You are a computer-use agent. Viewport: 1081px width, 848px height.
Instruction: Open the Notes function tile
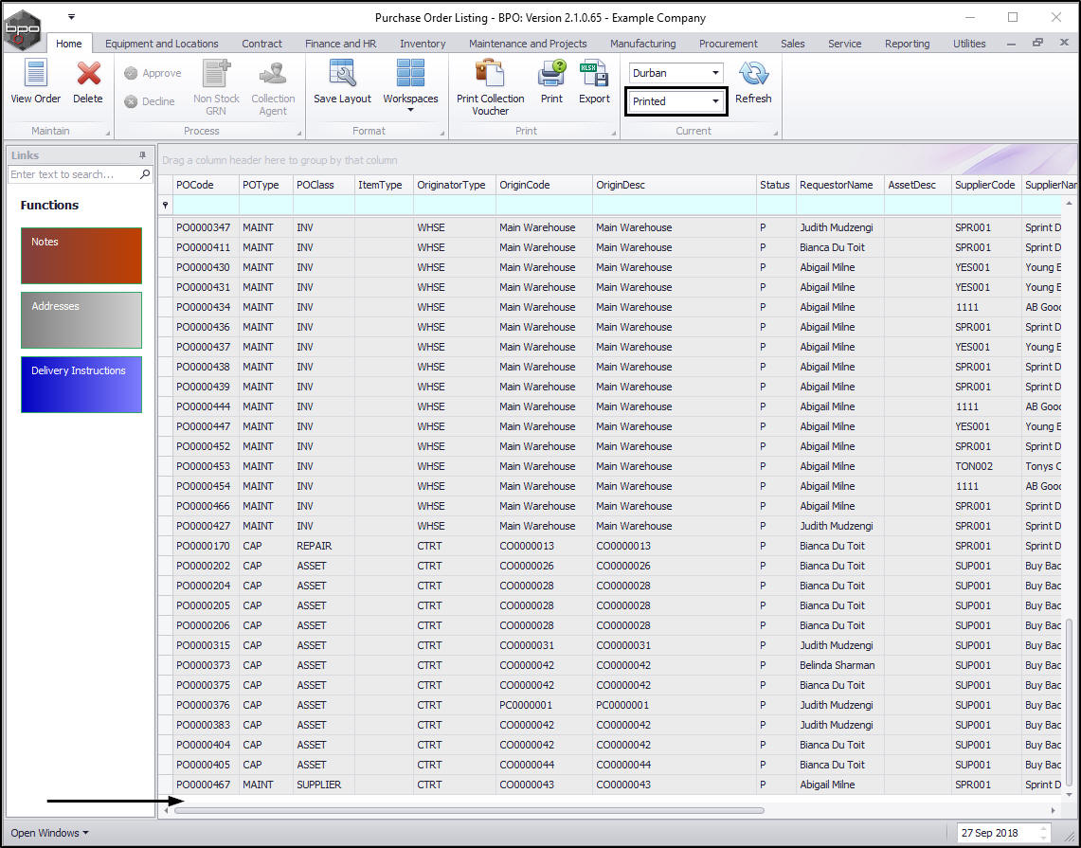point(81,256)
